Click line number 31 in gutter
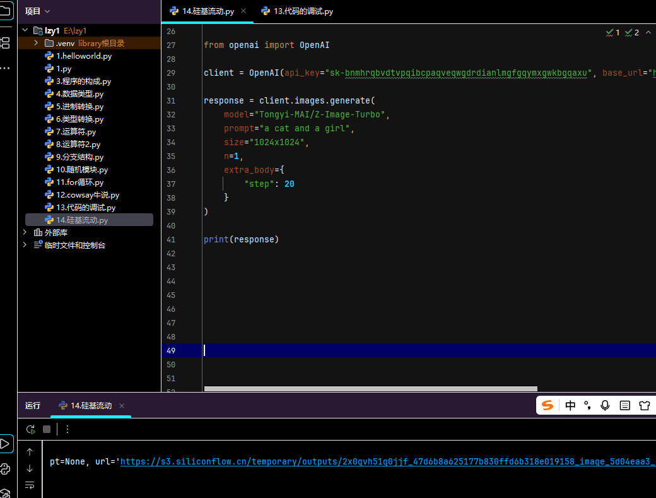Screen dimensions: 656x498 coord(171,101)
